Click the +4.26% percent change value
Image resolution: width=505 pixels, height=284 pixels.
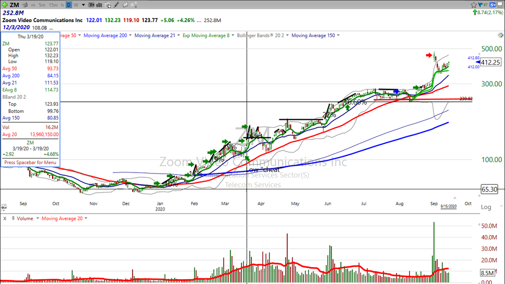coord(186,20)
